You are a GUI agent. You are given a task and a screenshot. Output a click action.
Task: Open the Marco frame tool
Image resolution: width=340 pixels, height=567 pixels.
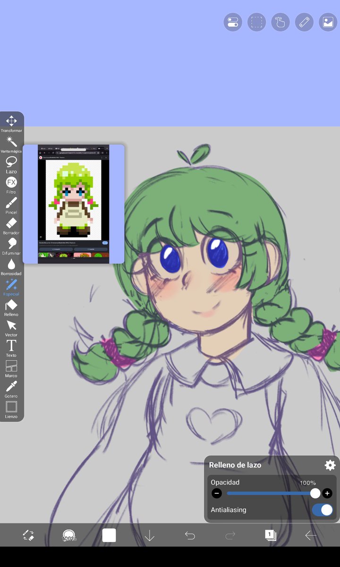point(11,369)
